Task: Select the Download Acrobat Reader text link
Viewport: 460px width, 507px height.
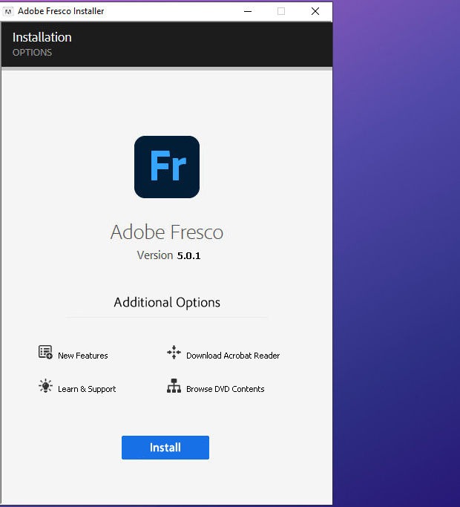Action: [x=233, y=356]
